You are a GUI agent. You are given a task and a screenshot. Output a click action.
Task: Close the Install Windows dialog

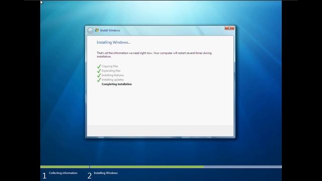pos(229,28)
